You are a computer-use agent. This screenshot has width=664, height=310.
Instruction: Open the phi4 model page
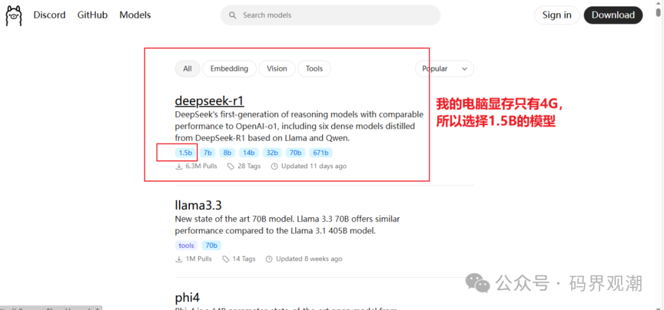click(x=187, y=297)
